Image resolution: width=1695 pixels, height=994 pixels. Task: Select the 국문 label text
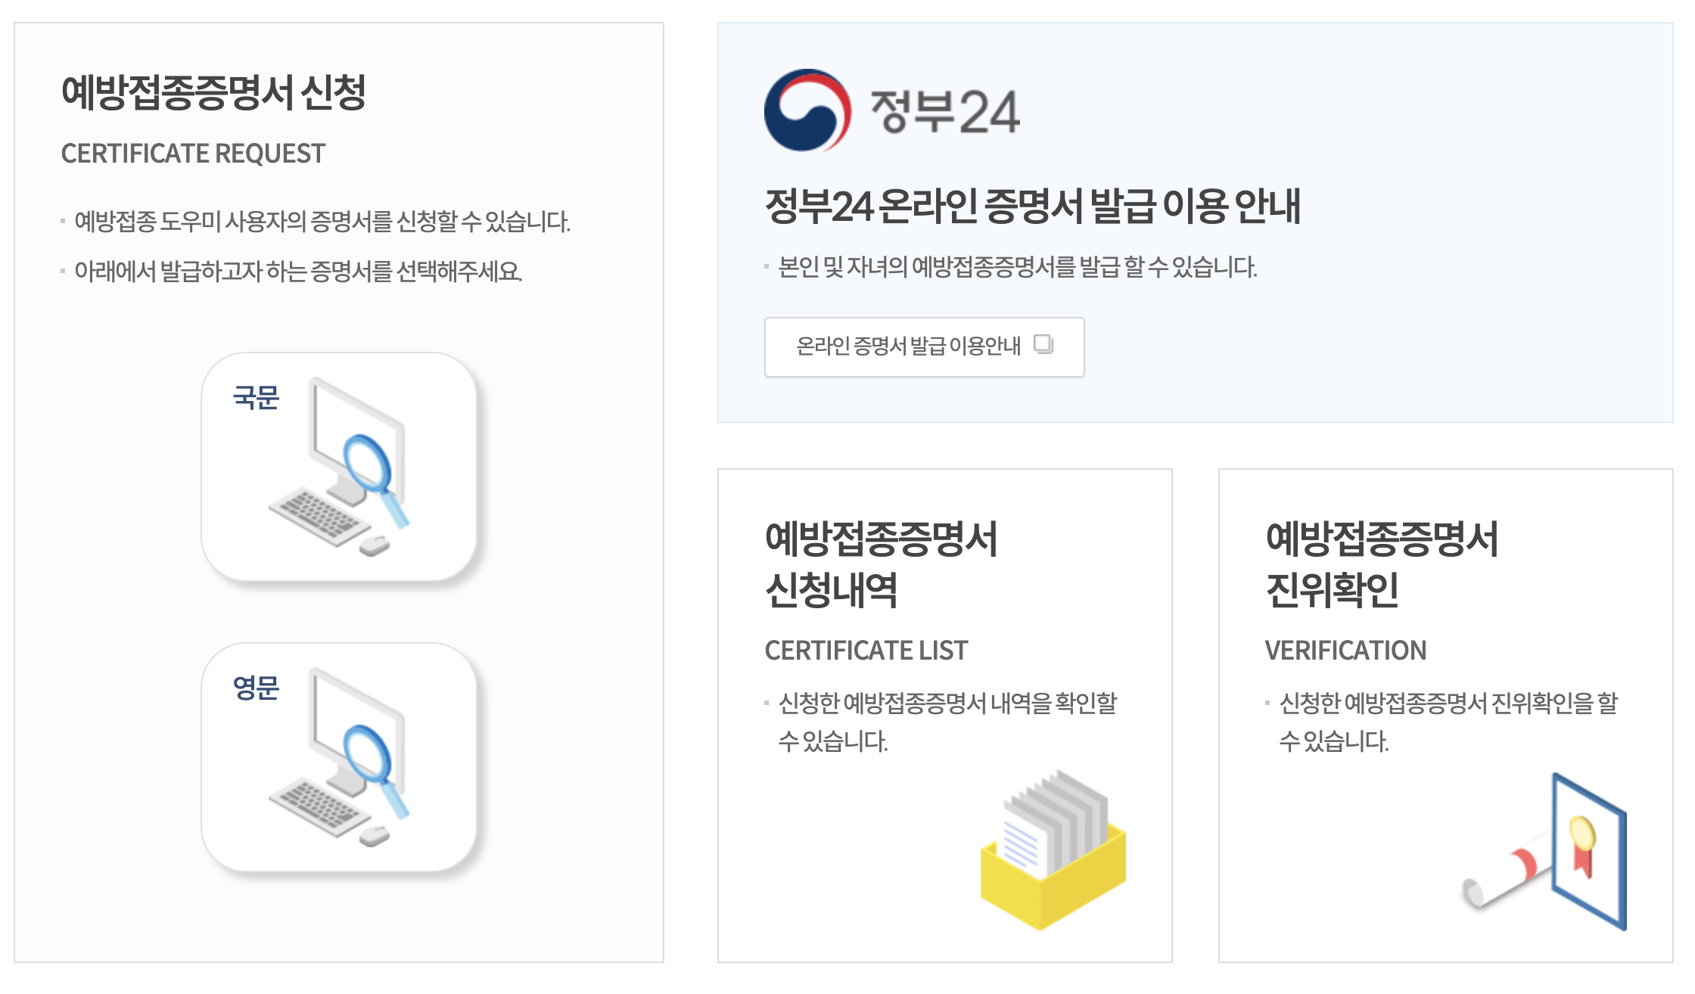point(256,397)
